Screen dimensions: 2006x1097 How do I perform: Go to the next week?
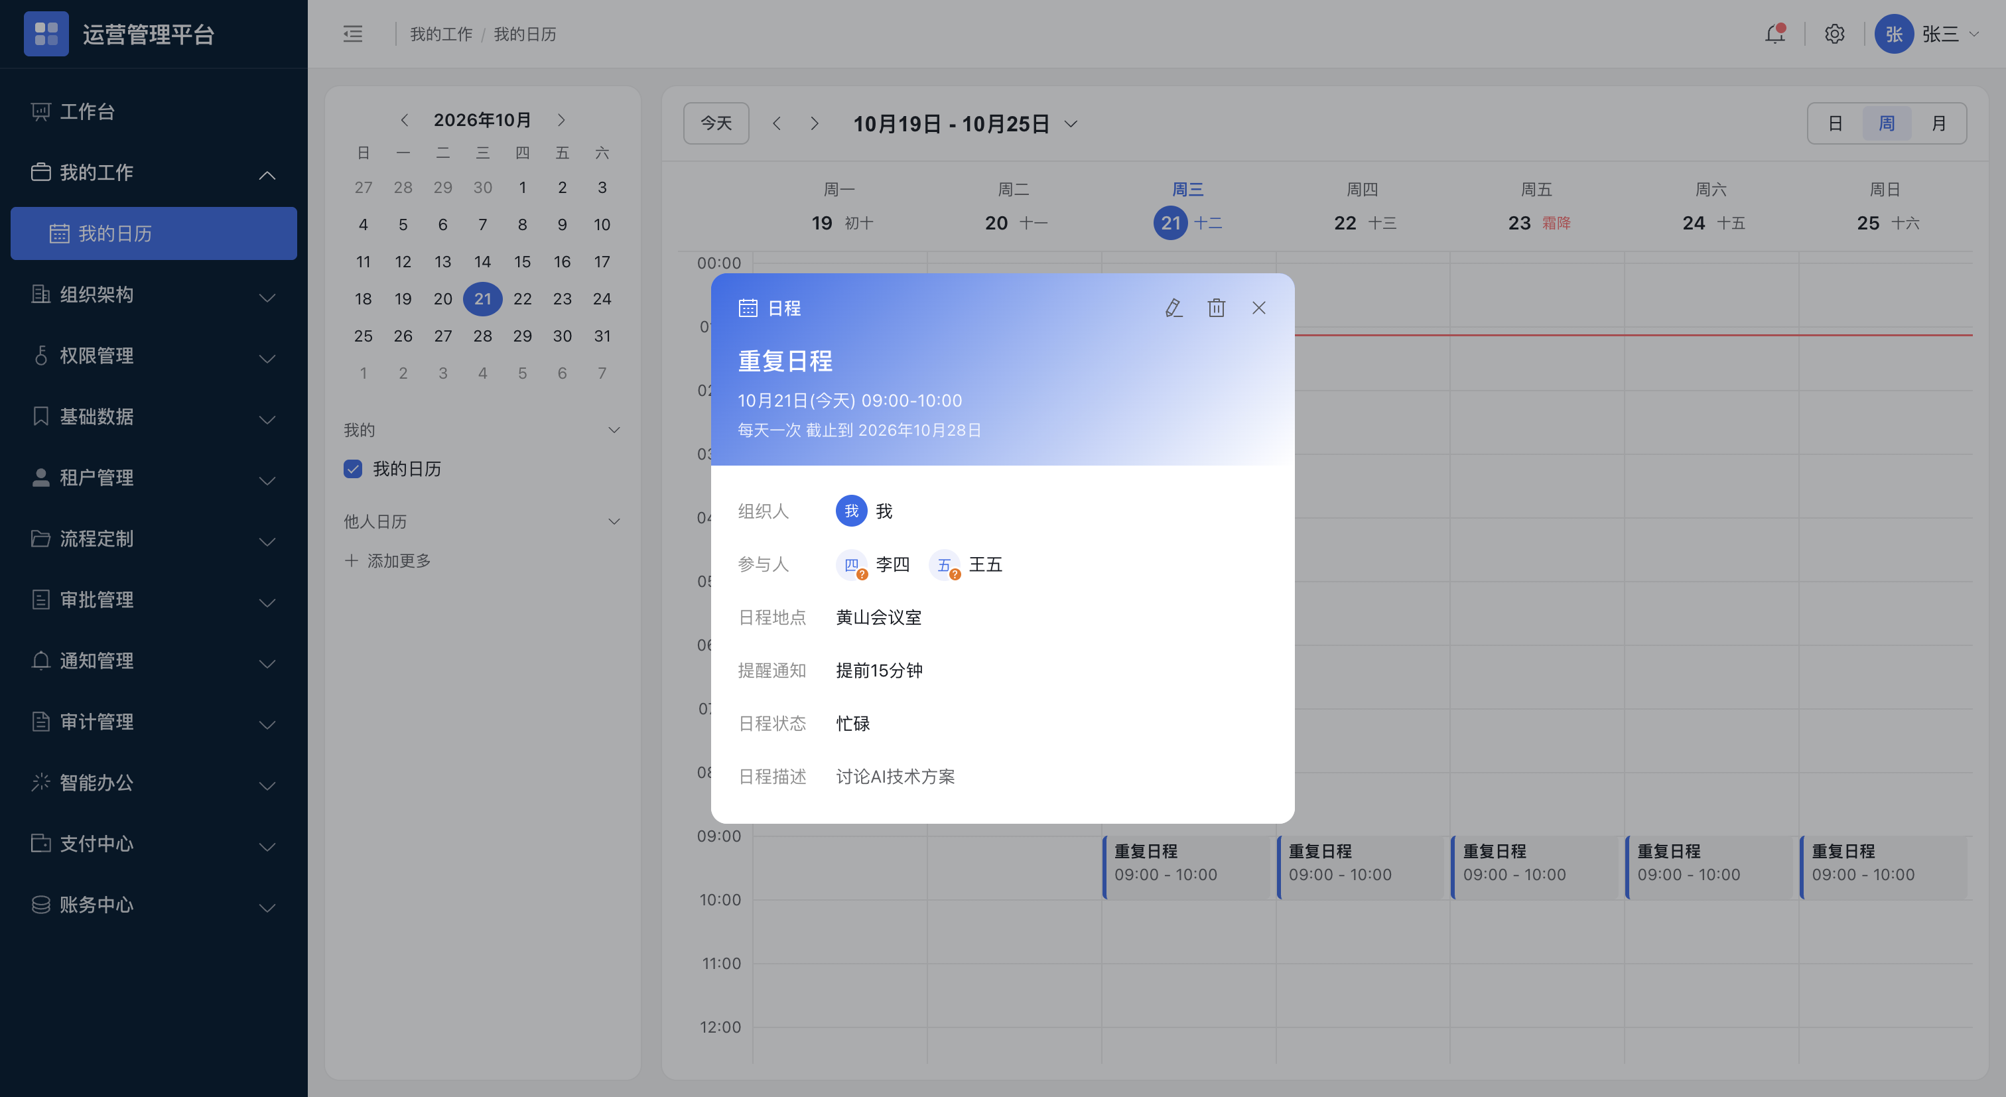pos(815,124)
